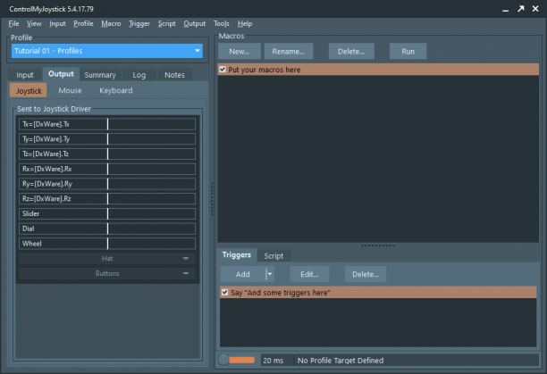Open the Notes tab
The image size is (547, 374).
(174, 75)
